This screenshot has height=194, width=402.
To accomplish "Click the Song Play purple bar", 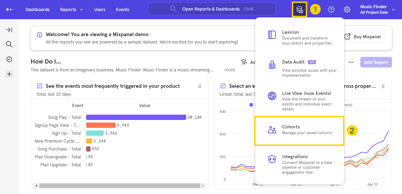I will (136, 117).
